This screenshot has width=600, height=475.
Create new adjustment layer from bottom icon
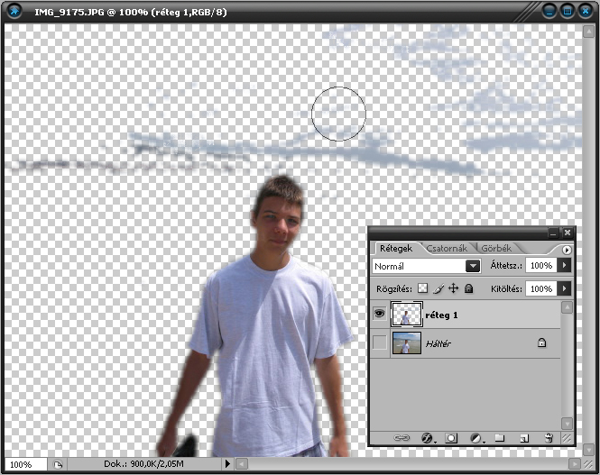tap(475, 438)
